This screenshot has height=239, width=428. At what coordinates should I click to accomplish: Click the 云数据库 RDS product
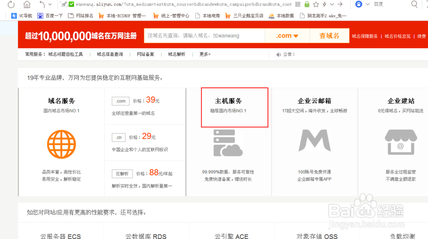146,236
